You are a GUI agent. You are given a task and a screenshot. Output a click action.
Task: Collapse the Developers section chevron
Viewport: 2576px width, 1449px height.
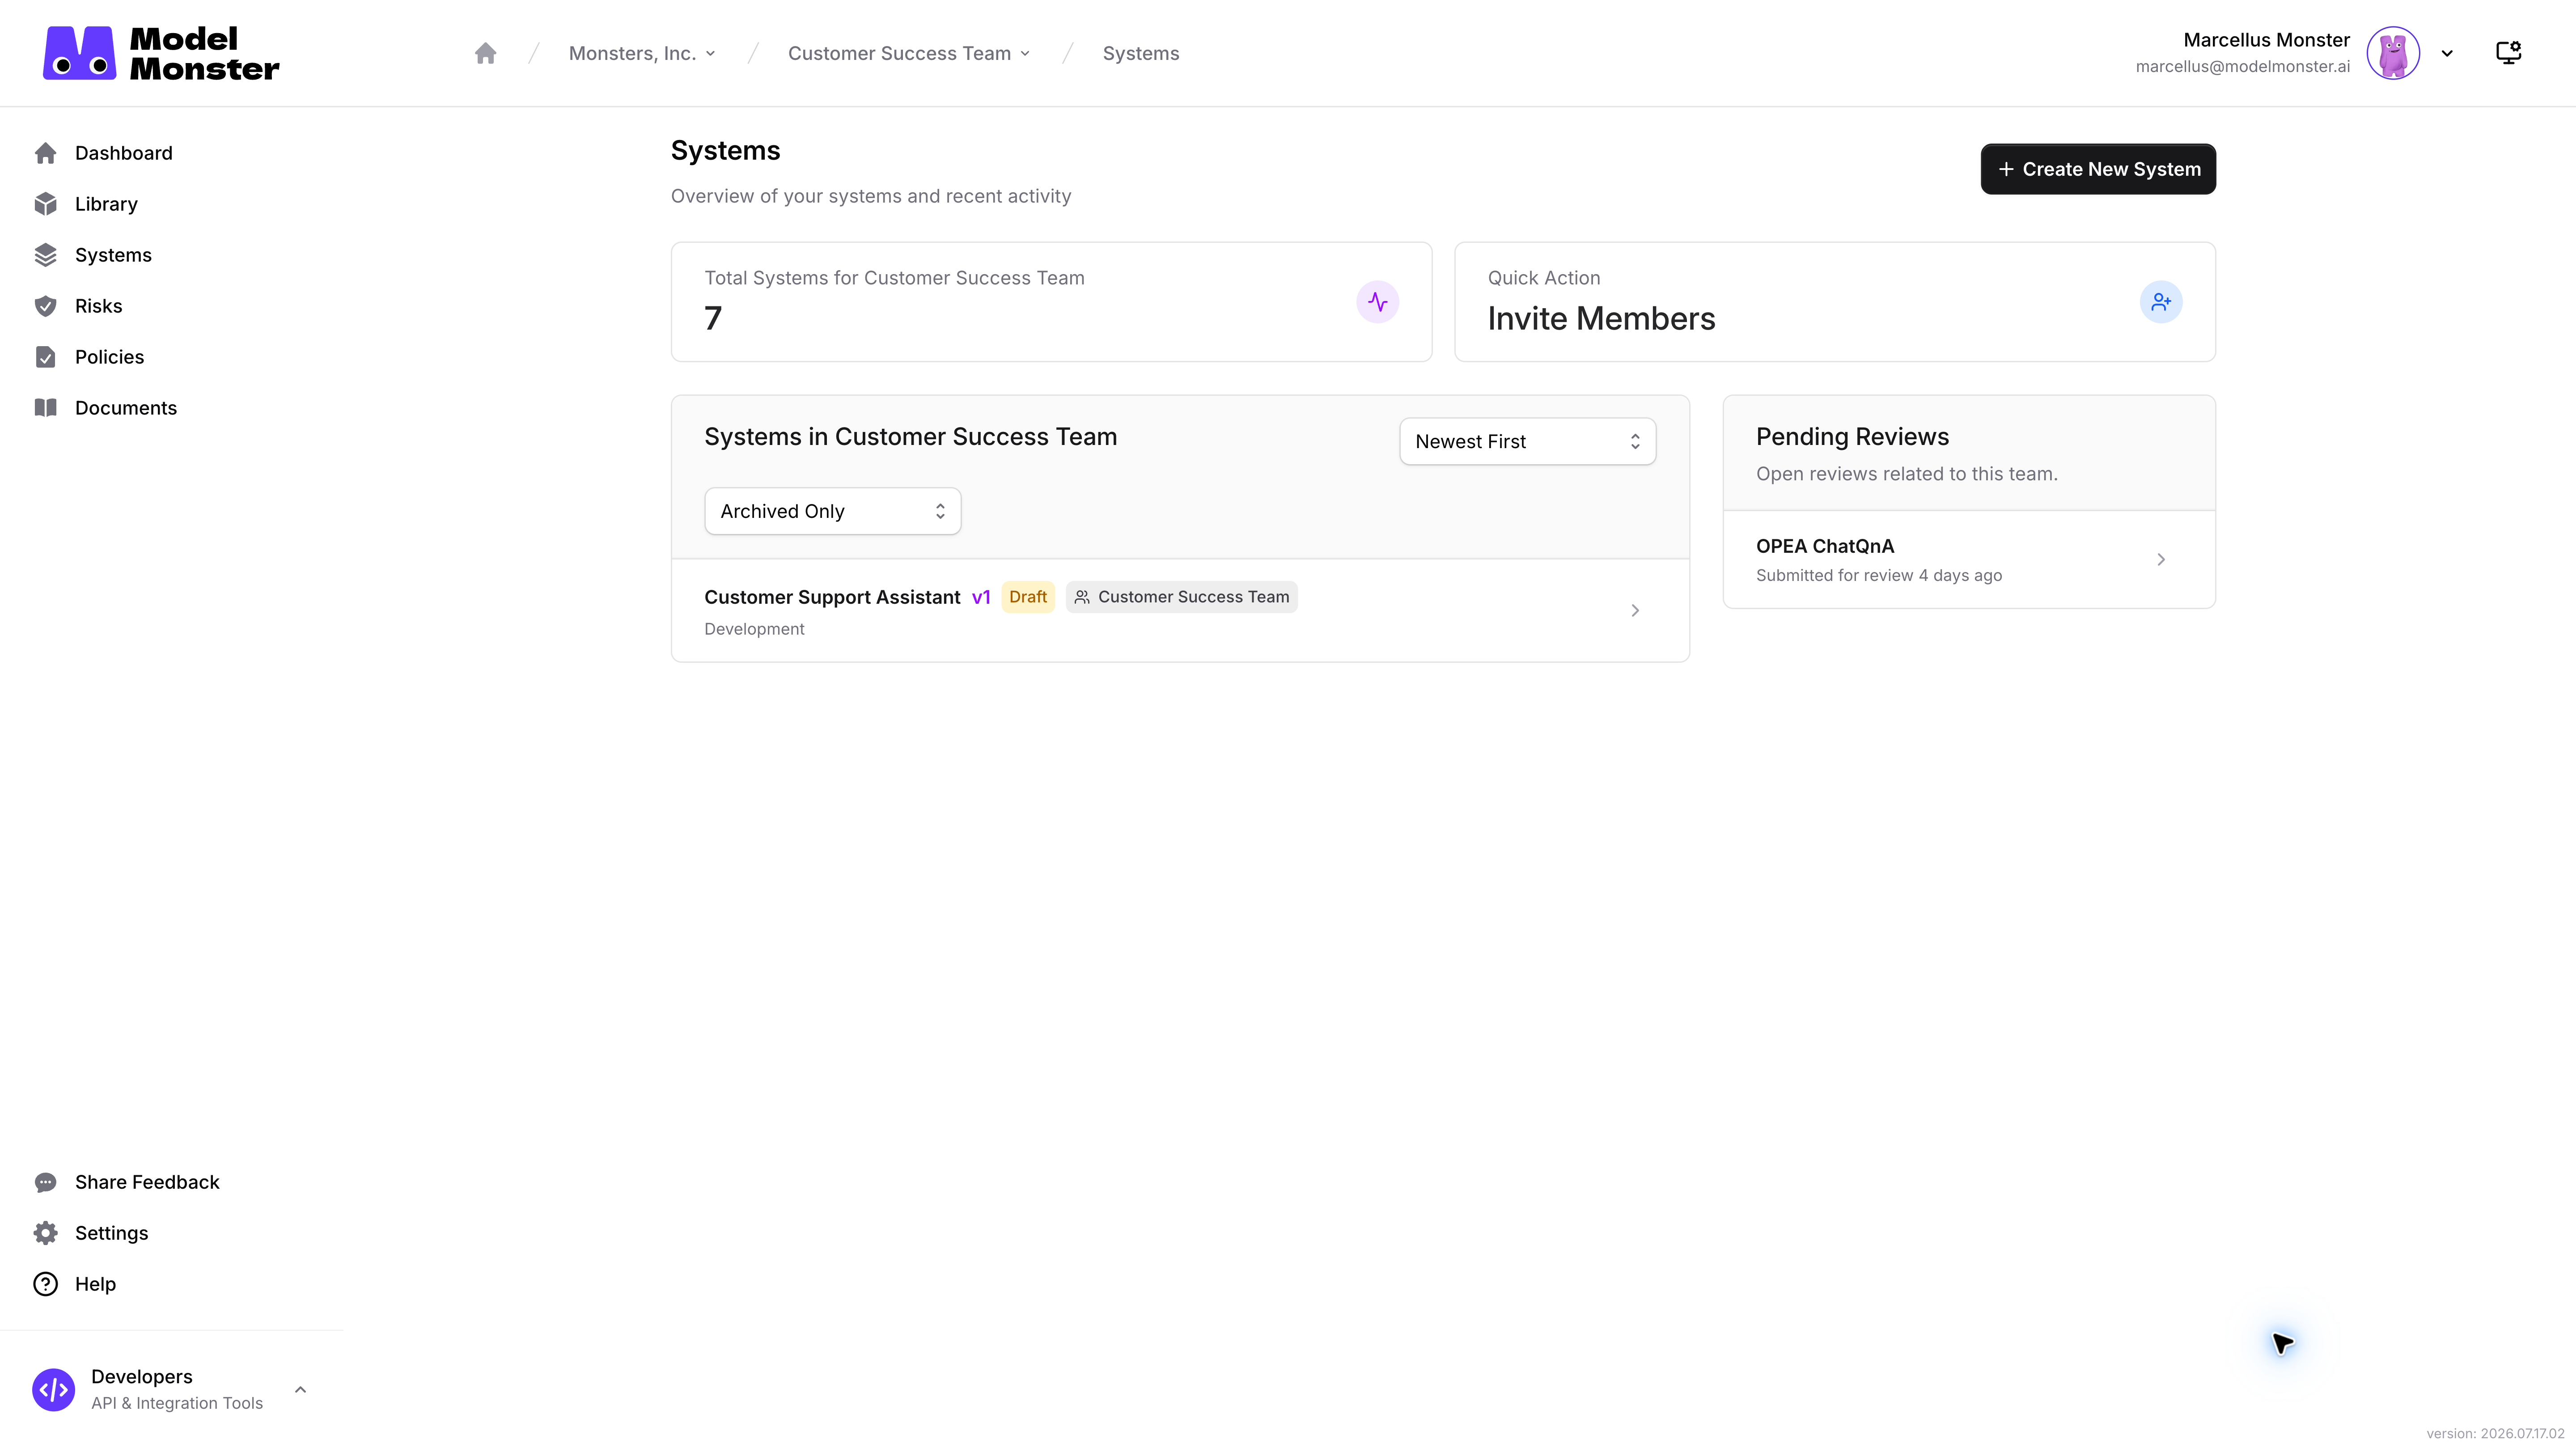[300, 1390]
